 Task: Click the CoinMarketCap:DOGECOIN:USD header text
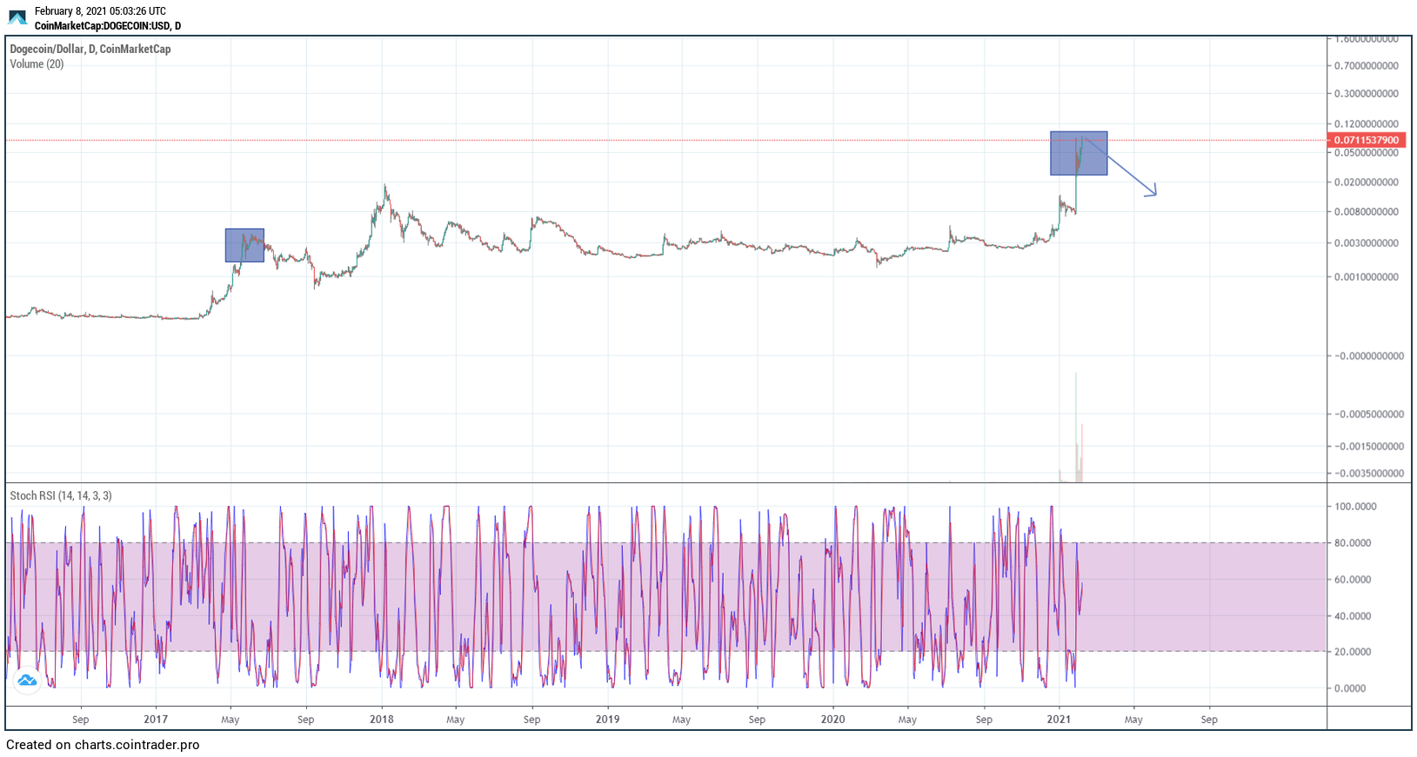tap(108, 26)
